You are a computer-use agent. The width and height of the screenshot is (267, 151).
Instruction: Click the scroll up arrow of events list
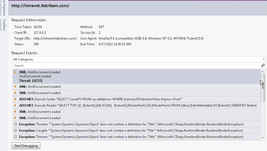click(x=263, y=71)
